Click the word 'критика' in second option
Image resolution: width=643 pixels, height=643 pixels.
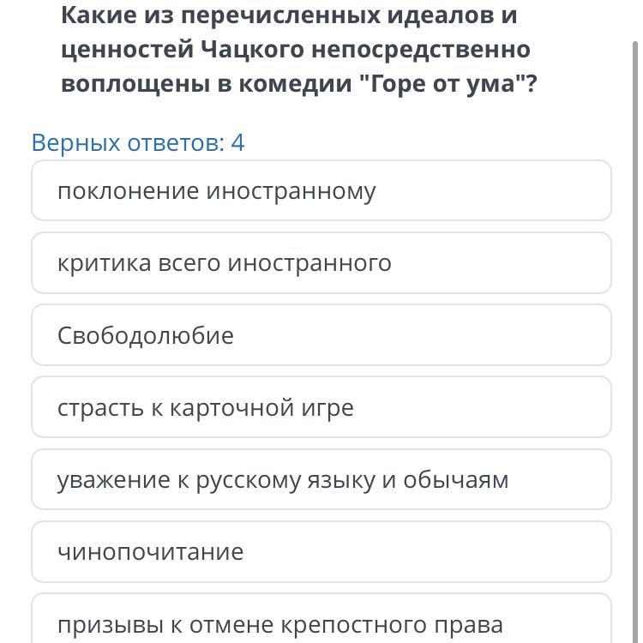click(104, 263)
